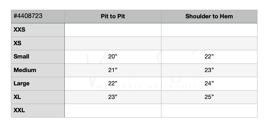This screenshot has height=127, width=269.
Task: Click the #4408723 header cell
Action: click(x=28, y=16)
